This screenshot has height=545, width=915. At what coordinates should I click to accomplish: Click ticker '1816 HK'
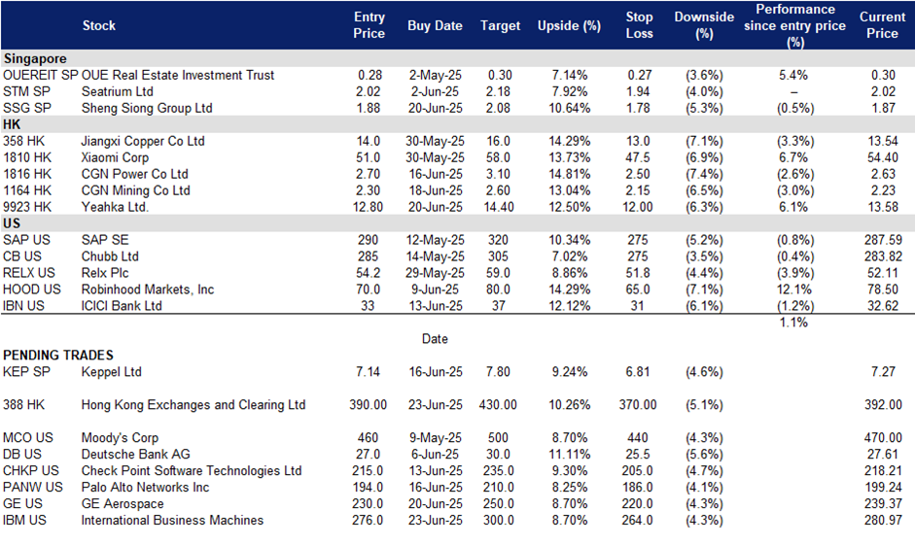click(x=27, y=174)
